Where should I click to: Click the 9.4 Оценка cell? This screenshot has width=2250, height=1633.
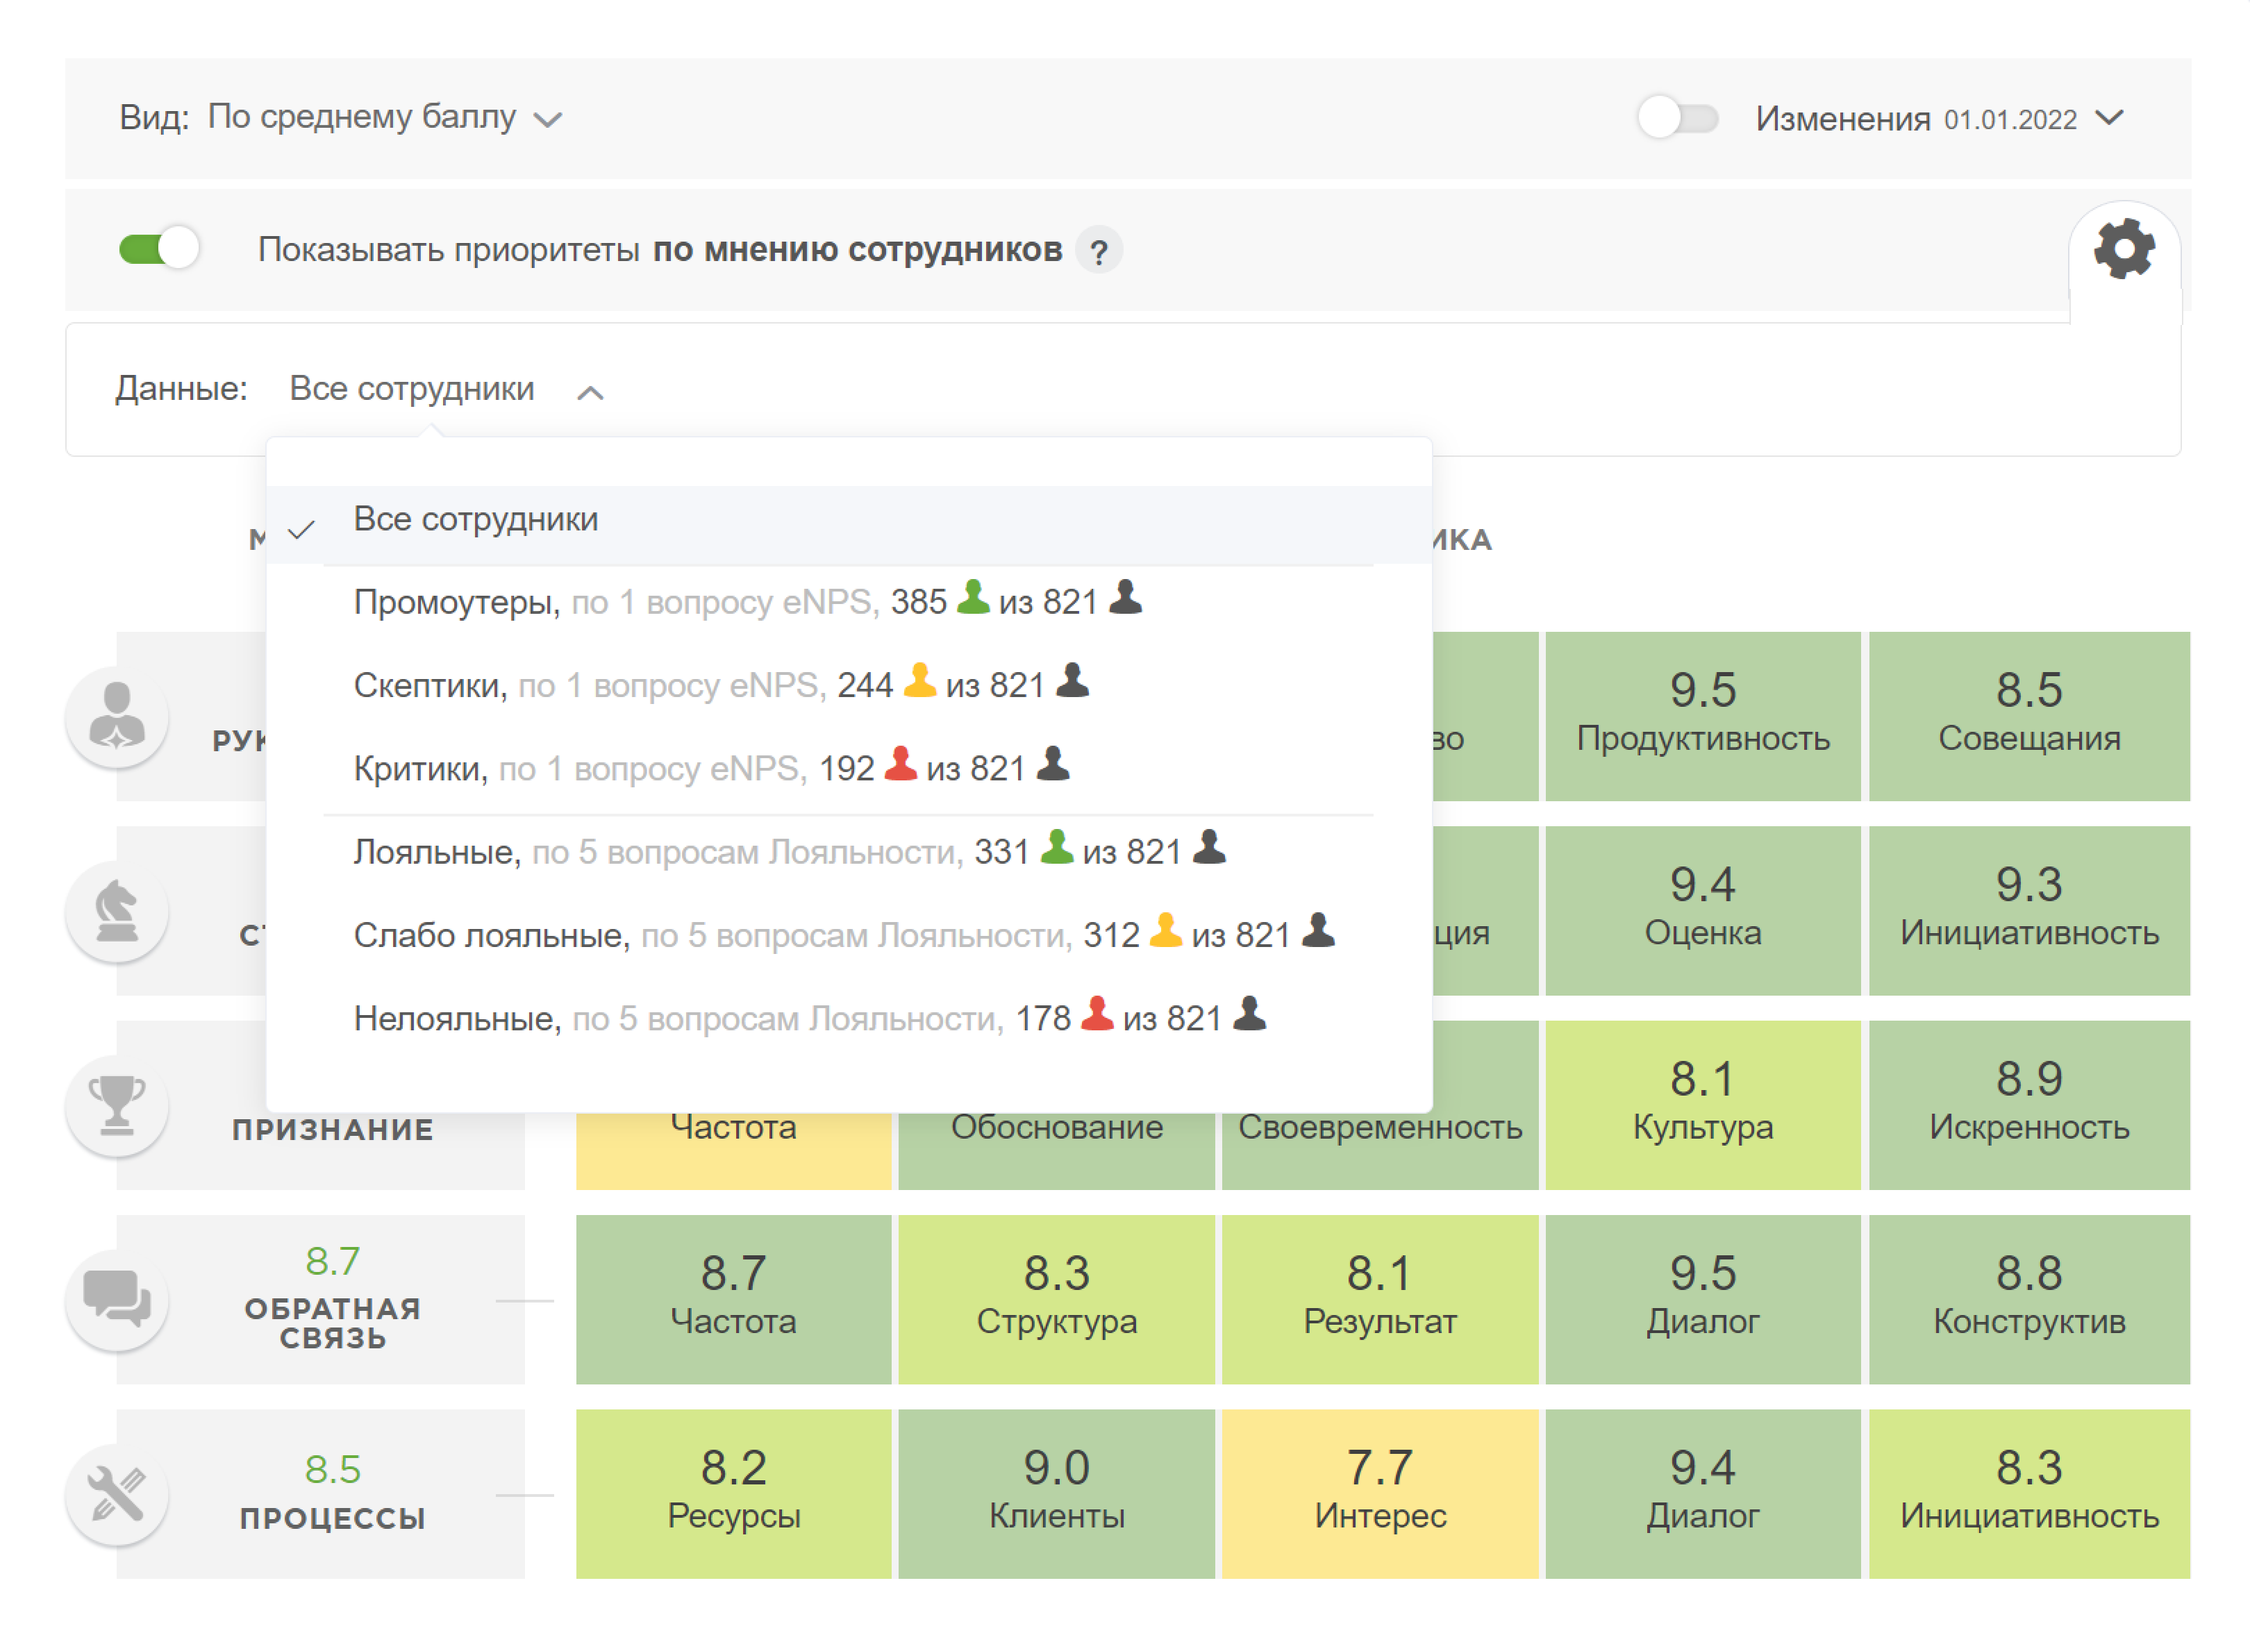tap(1702, 910)
